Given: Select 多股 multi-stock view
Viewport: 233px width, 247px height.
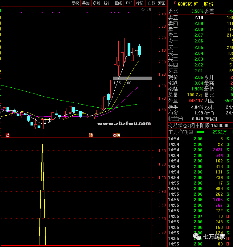Looking at the screenshot, I should 96,3.
